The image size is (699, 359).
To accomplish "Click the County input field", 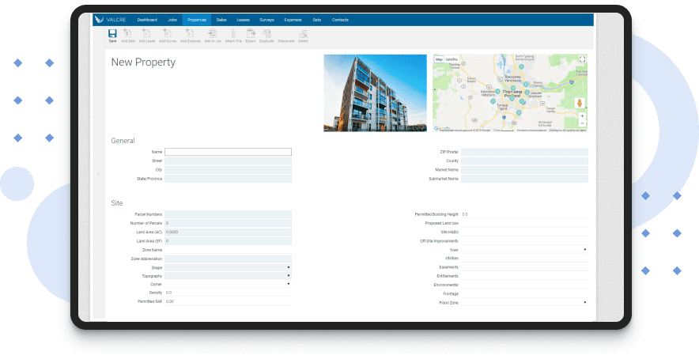I will [x=524, y=161].
